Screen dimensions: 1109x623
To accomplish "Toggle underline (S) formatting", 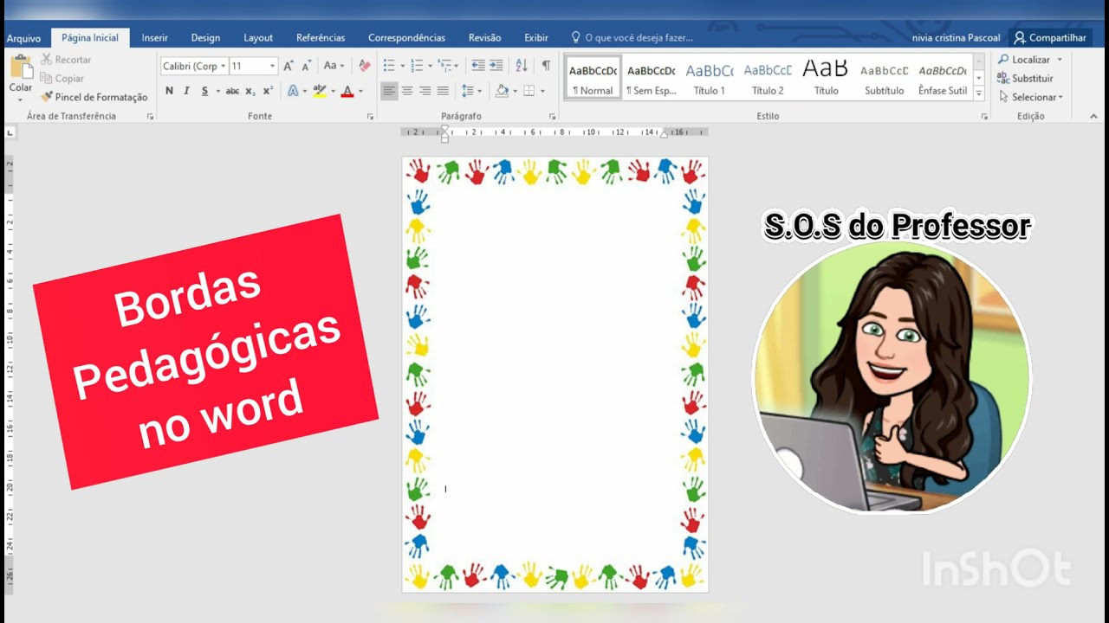I will (x=204, y=91).
